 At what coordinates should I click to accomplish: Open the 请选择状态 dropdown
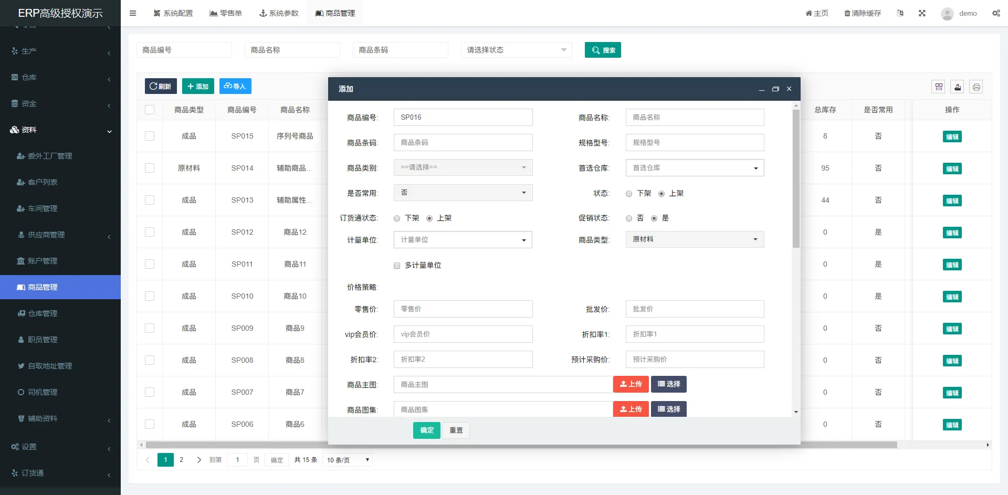tap(516, 50)
